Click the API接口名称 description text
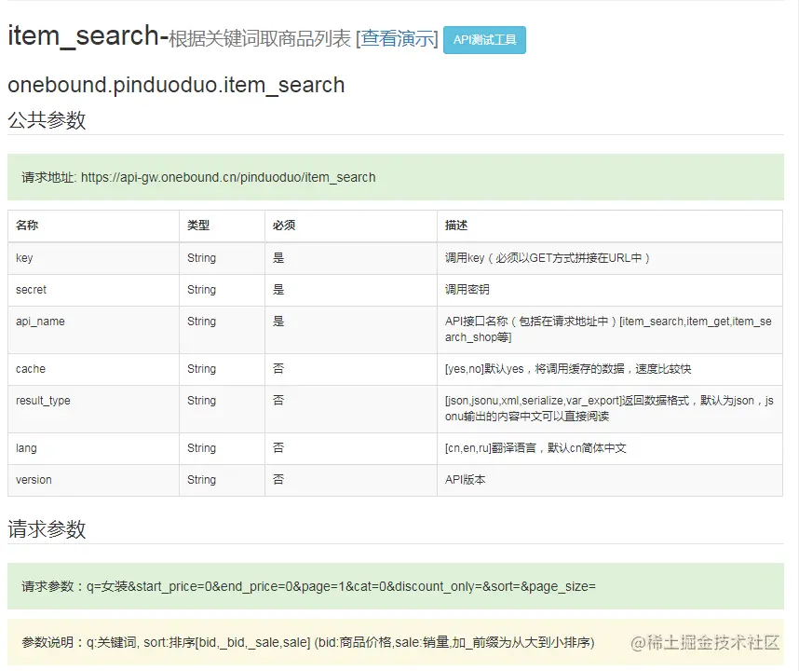The width and height of the screenshot is (799, 671). point(608,329)
